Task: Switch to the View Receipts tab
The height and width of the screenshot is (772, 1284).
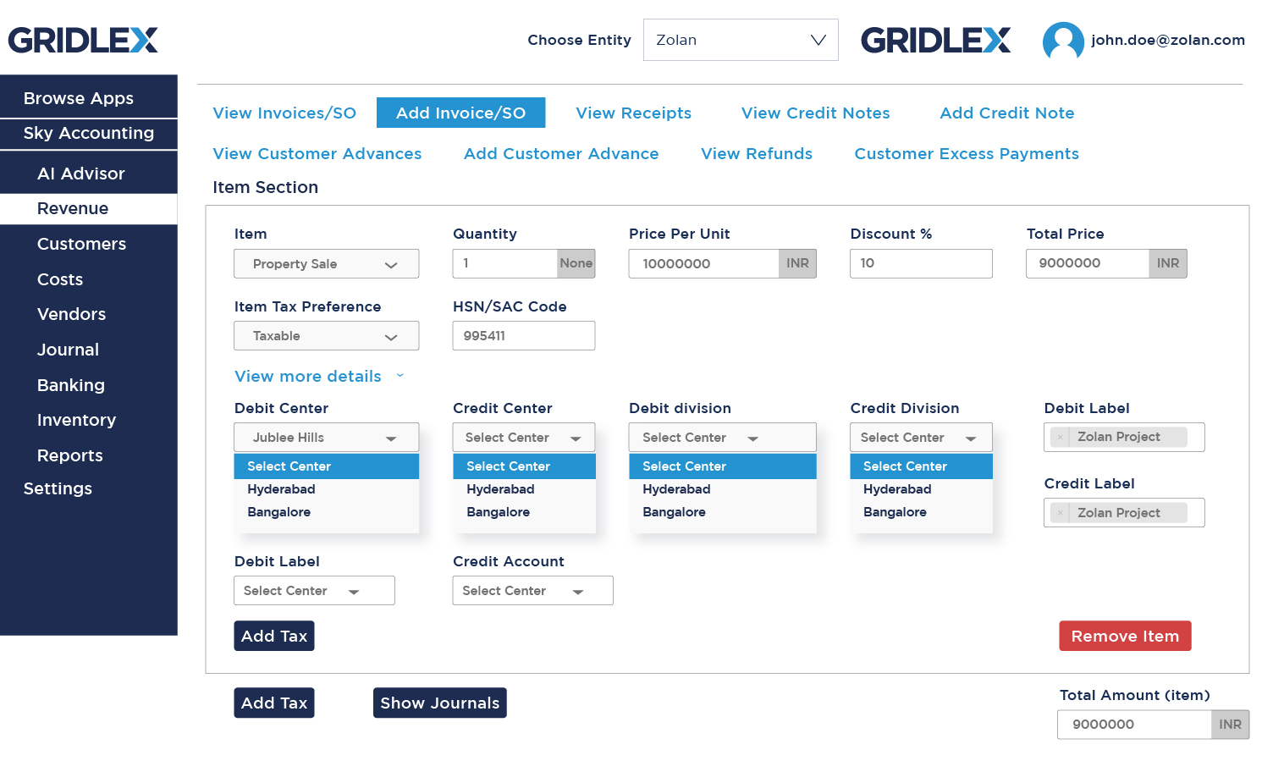Action: pyautogui.click(x=633, y=113)
